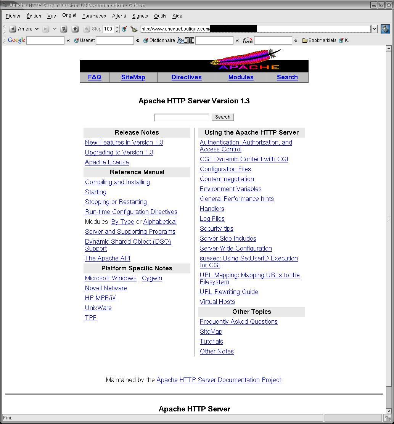Open Compiling and Installing link
This screenshot has height=424, width=394.
tap(117, 182)
